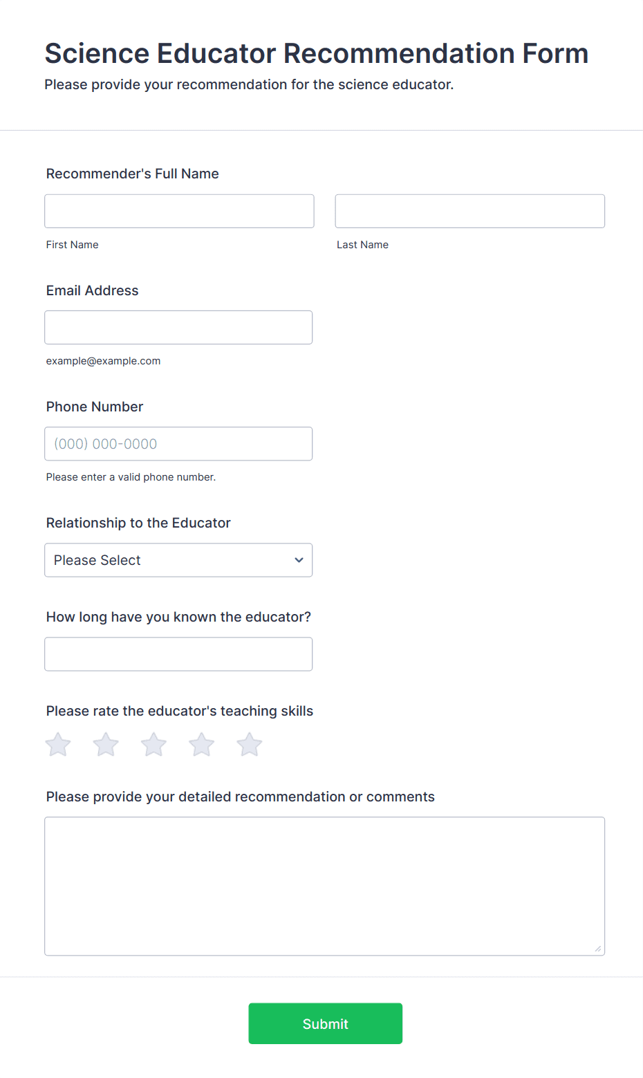Screen dimensions: 643x1078
Task: Select the Phone Number field
Action: 178,444
